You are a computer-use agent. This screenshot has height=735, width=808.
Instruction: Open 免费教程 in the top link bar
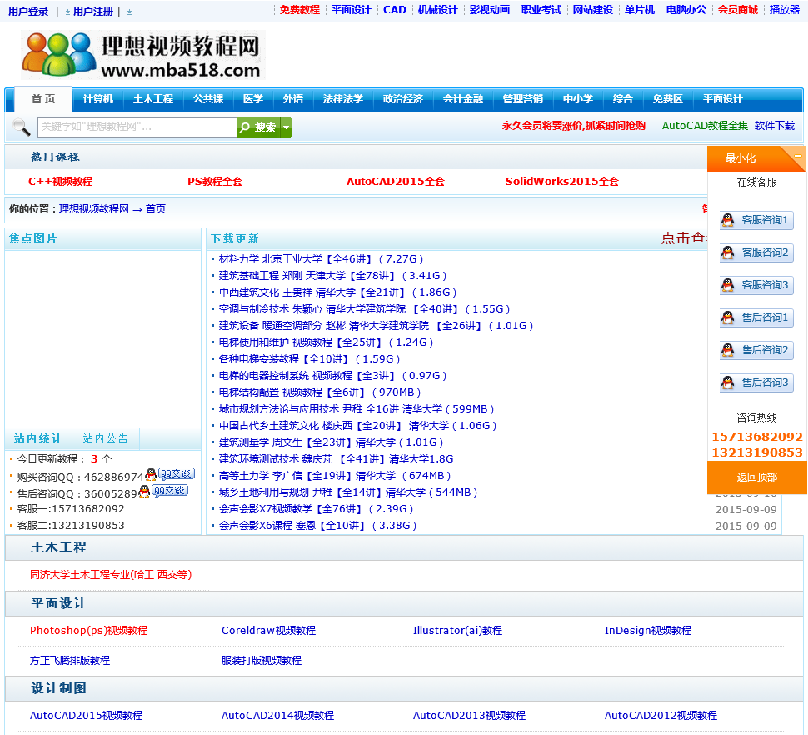pyautogui.click(x=299, y=10)
